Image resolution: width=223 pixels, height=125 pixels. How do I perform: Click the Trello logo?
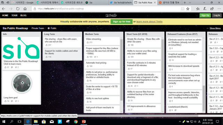pos(111,15)
